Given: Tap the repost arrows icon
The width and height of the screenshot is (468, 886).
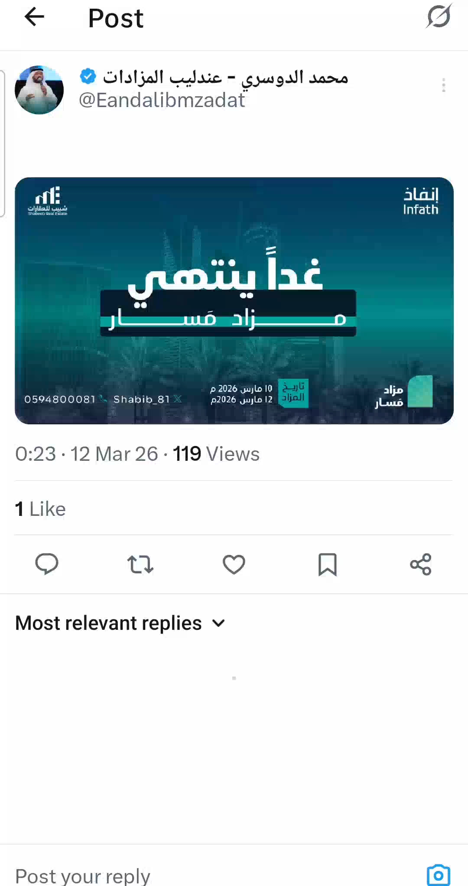Looking at the screenshot, I should tap(140, 564).
